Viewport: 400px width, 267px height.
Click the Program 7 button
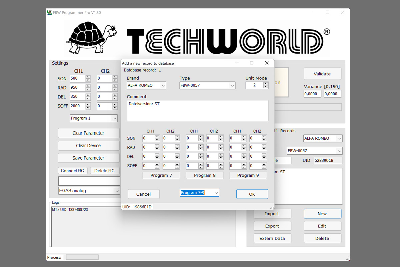pos(161,175)
